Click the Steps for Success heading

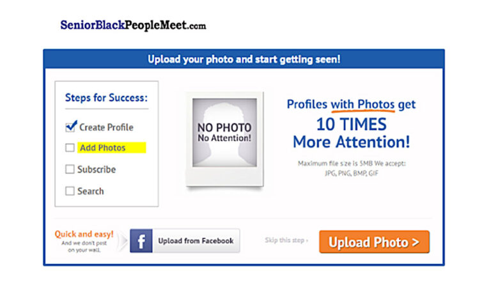106,98
